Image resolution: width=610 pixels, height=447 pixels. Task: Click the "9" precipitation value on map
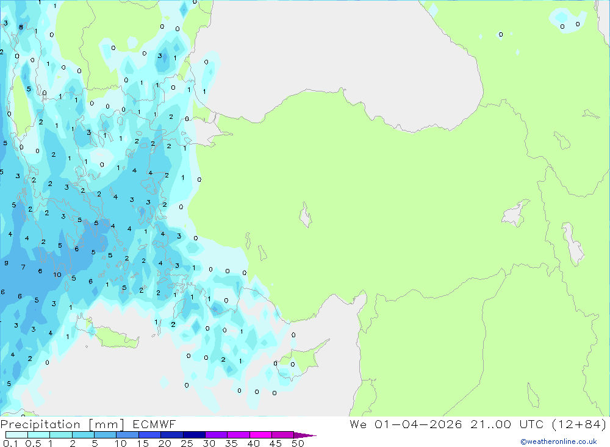(x=6, y=263)
